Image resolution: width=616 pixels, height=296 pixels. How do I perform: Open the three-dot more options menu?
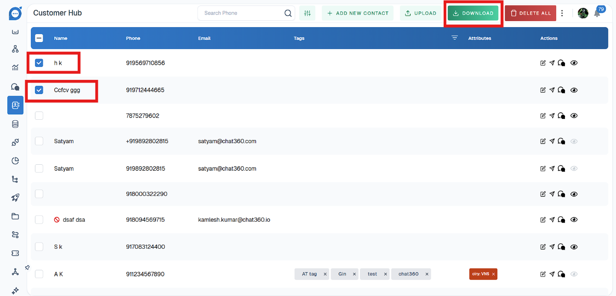pos(562,13)
